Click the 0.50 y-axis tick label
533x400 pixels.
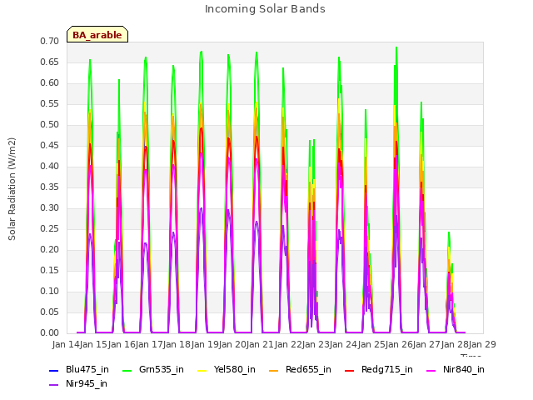tap(50, 125)
